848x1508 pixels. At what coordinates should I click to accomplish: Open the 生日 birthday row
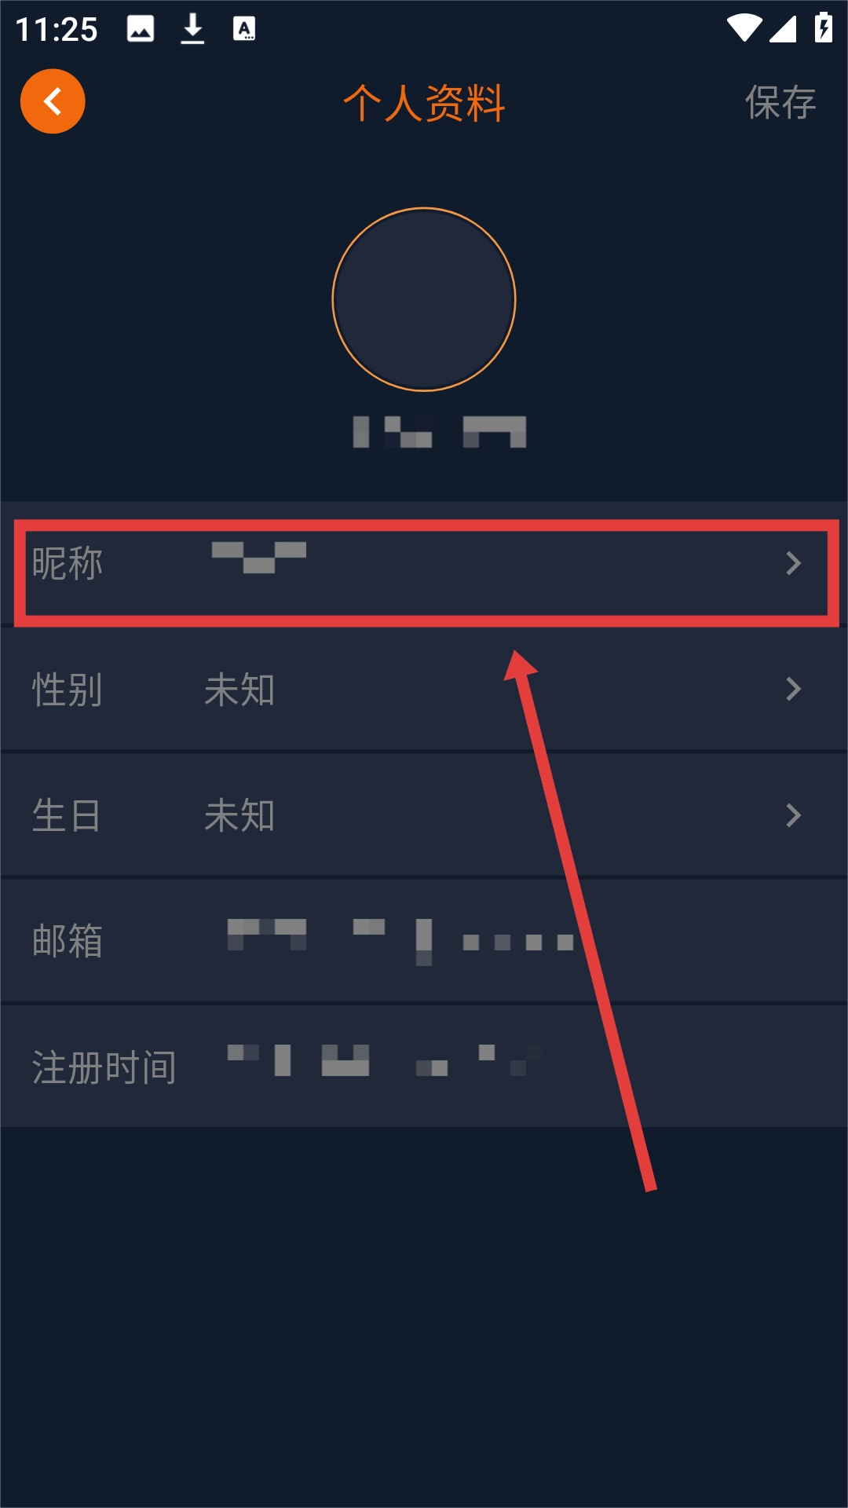tap(424, 815)
